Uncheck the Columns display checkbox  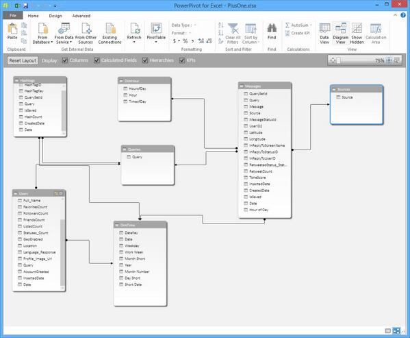tap(65, 60)
